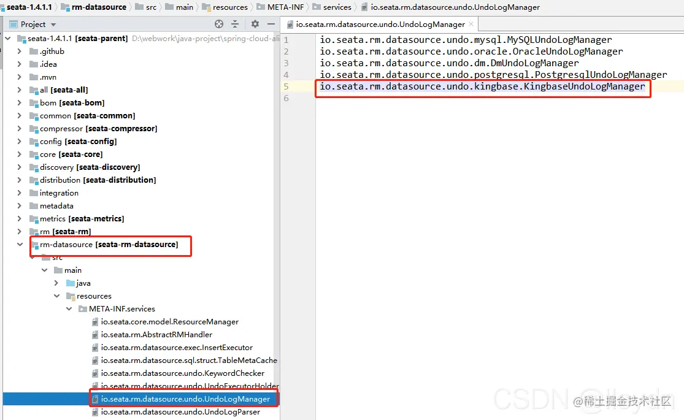This screenshot has width=684, height=420.
Task: Click line number 6 in editor gutter
Action: [286, 98]
